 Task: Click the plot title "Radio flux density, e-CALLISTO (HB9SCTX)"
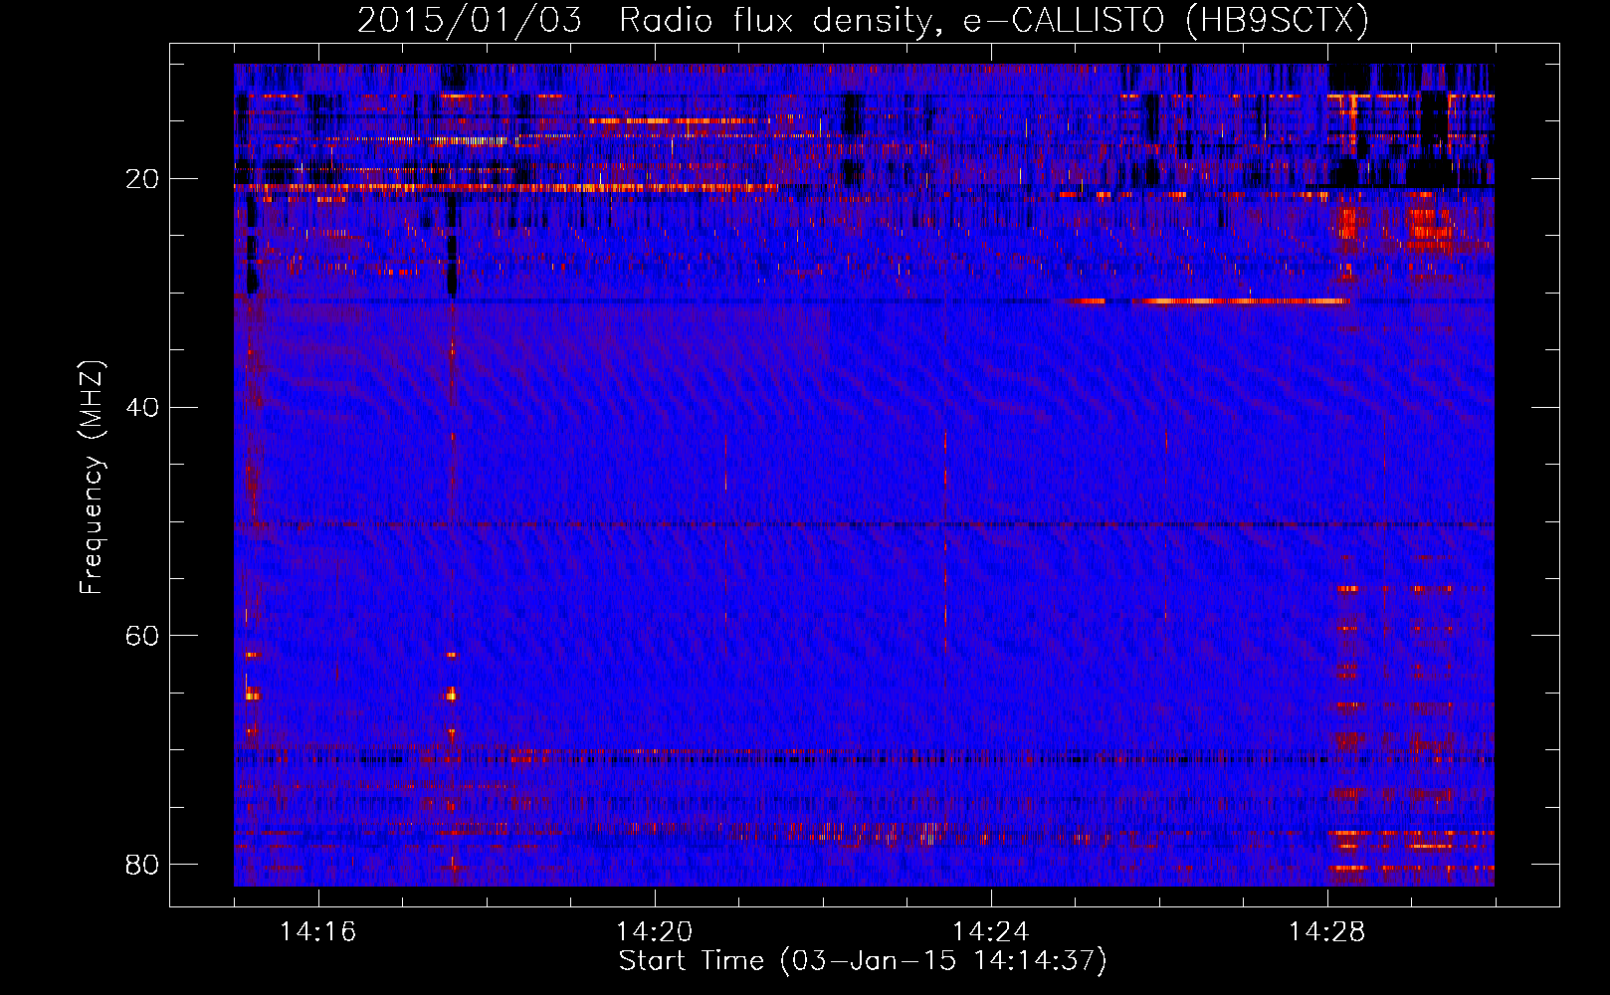(x=994, y=21)
